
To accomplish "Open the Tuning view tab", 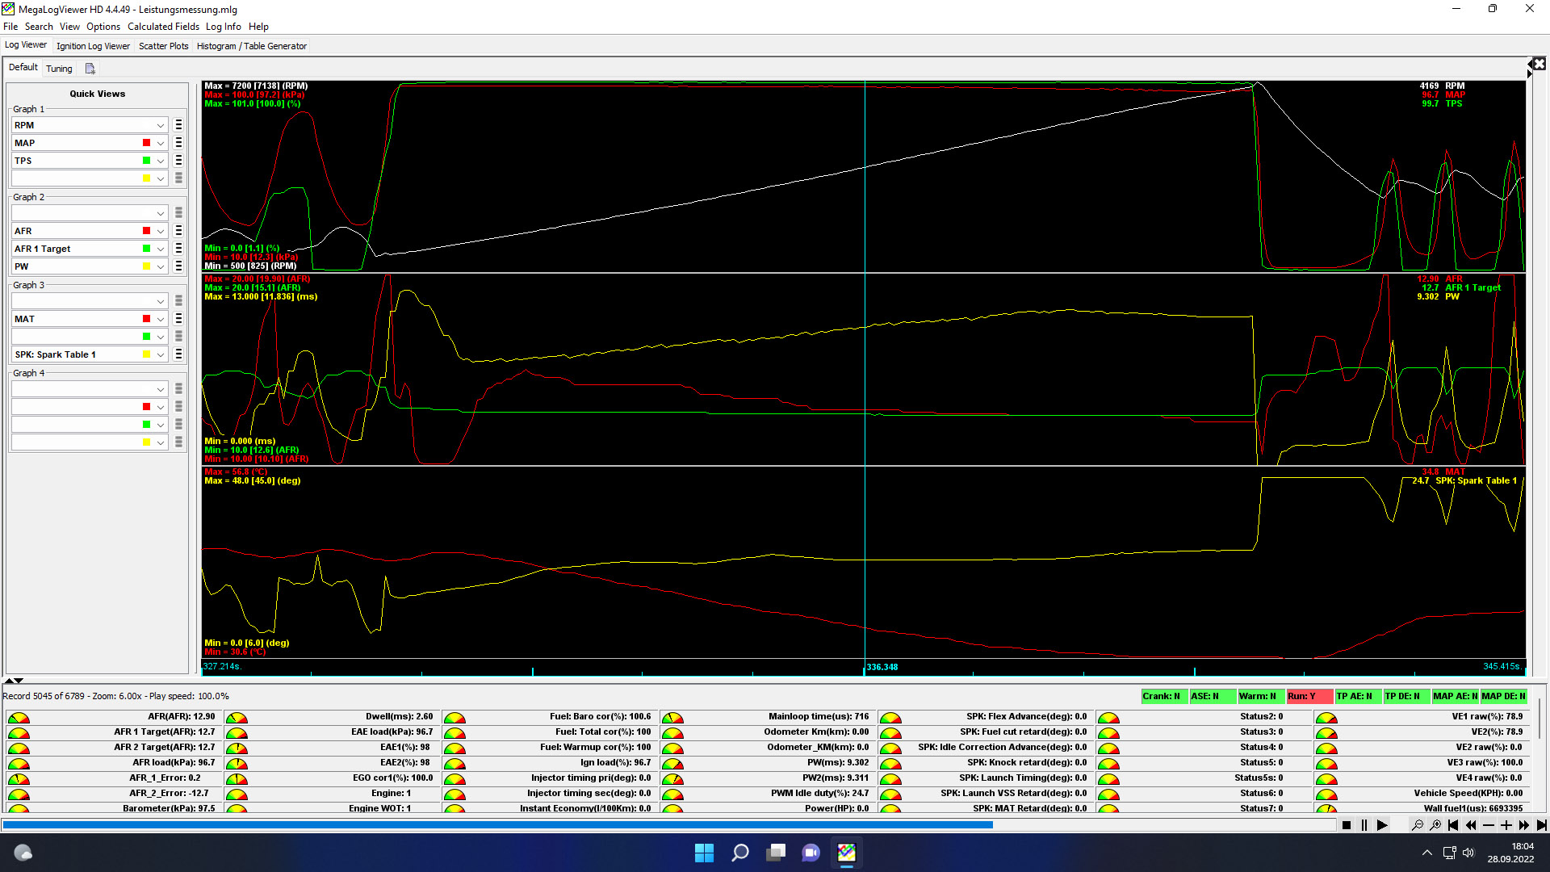I will click(59, 69).
